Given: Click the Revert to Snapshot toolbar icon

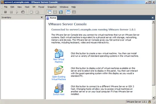Looking at the screenshot, I should point(37,12).
